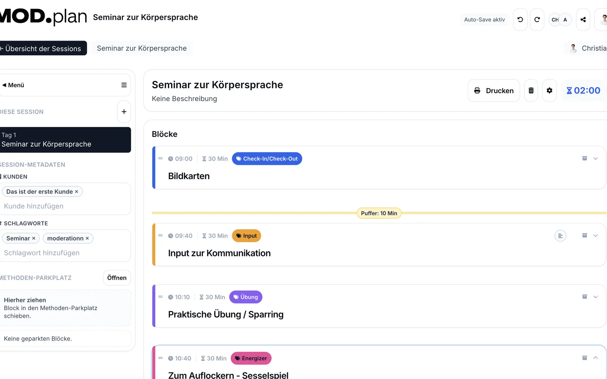
Task: Open notes icon on Input zur Kommunikation
Action: pyautogui.click(x=560, y=236)
